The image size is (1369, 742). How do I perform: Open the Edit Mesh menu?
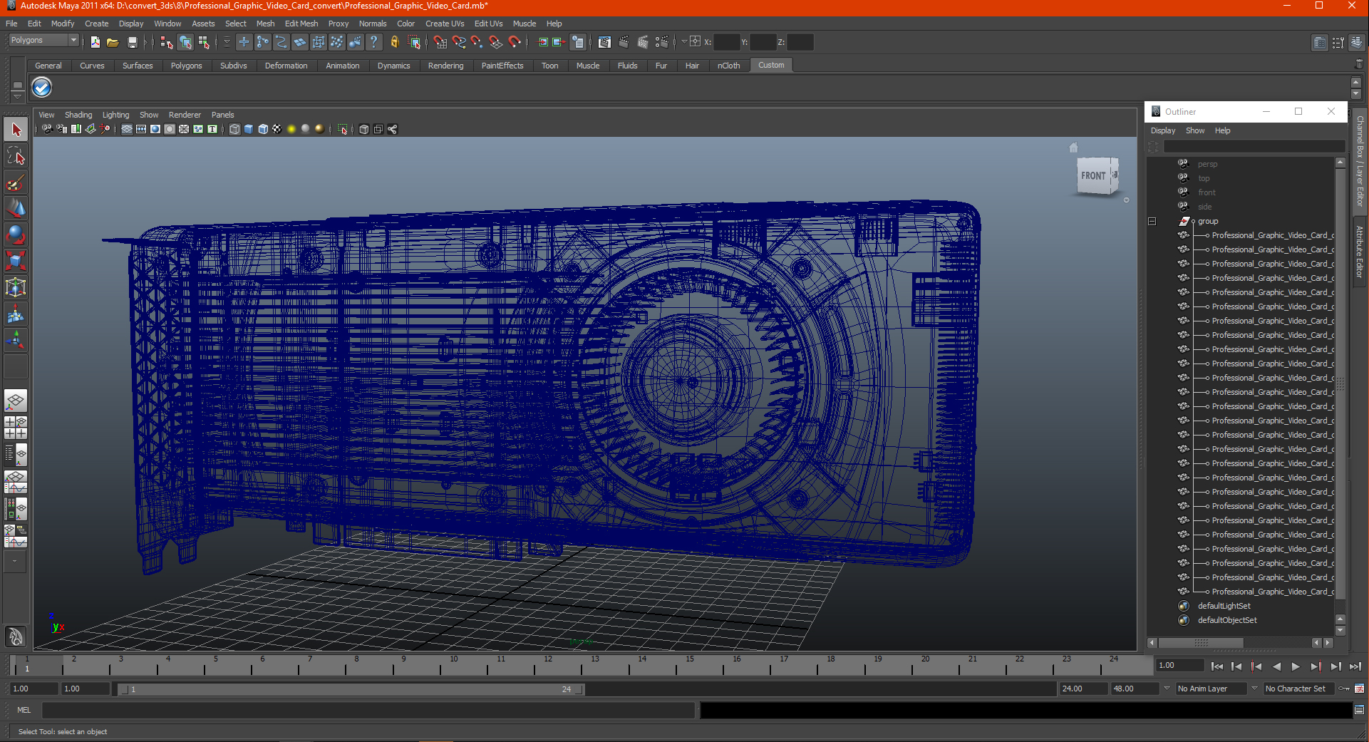click(301, 24)
